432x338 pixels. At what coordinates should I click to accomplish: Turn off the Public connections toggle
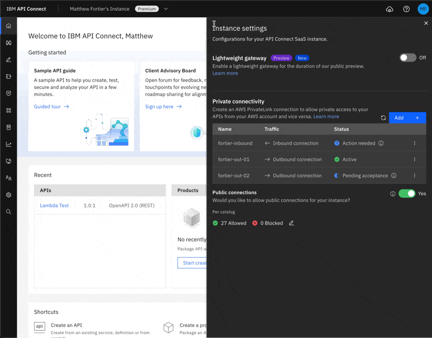(407, 193)
